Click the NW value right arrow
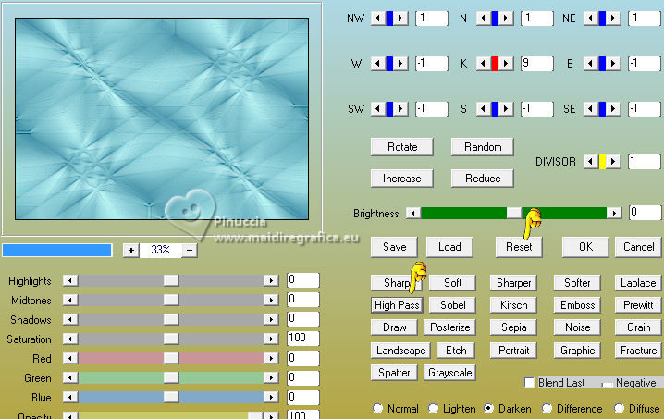The height and width of the screenshot is (419, 664). pos(400,18)
